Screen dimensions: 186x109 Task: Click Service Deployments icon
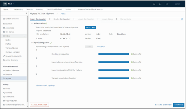4,56
